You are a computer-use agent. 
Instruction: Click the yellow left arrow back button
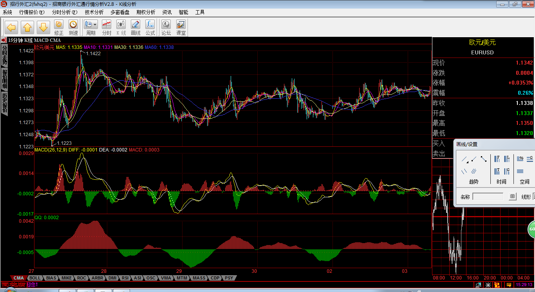coord(11,27)
